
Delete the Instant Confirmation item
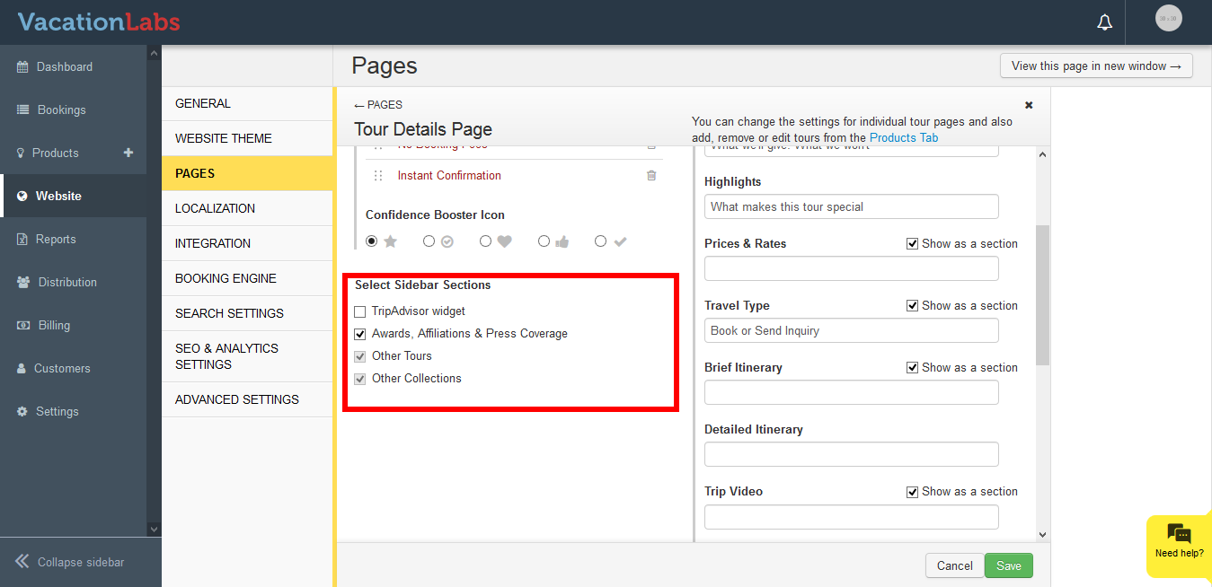pyautogui.click(x=651, y=175)
